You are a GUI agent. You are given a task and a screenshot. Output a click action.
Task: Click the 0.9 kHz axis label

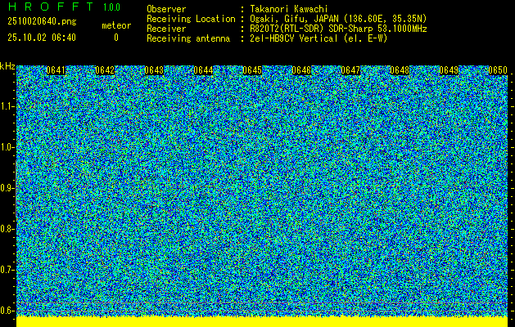pos(6,188)
